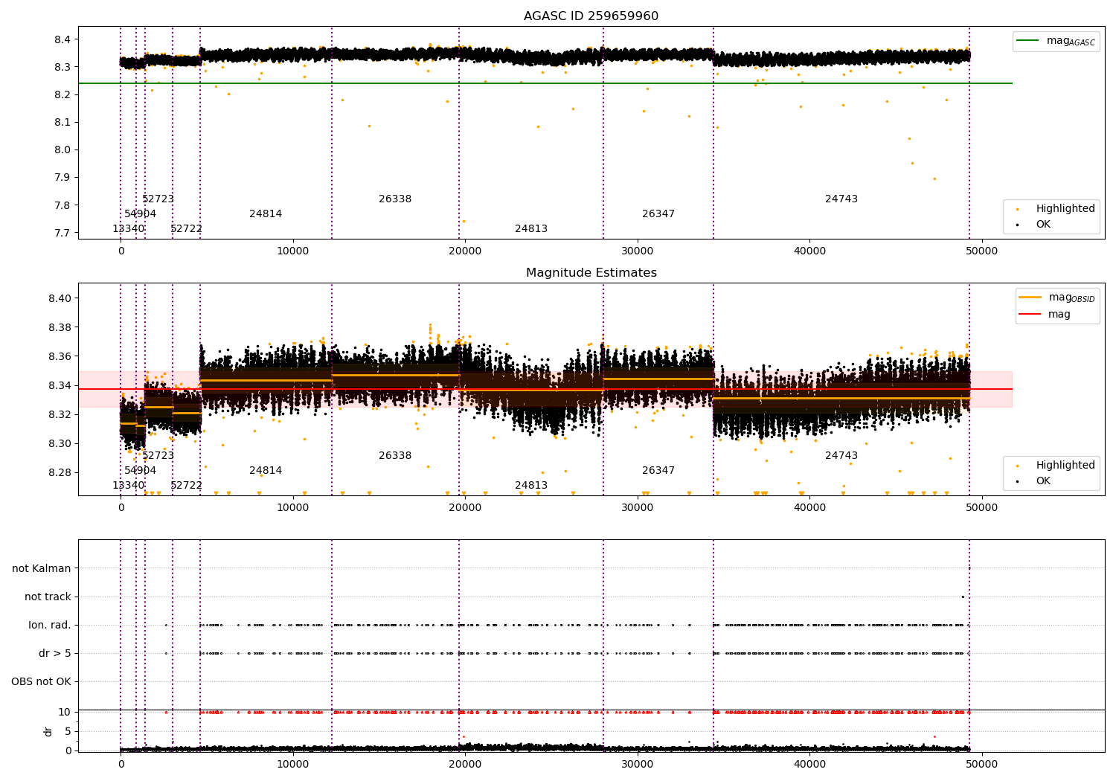Click x-axis tick 20000 under the bottom plot
1116x781 pixels.
coord(465,765)
